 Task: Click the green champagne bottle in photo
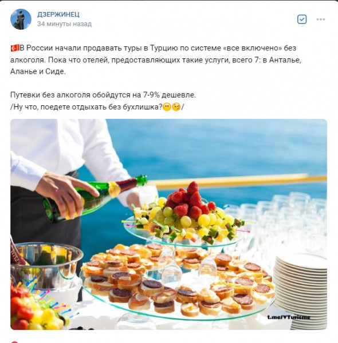pos(95,197)
